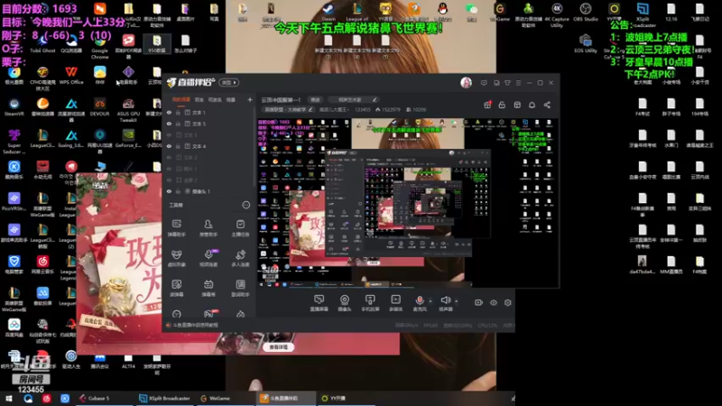Click WPS Office desktop icon
Screen dimensions: 722x406
[71, 76]
